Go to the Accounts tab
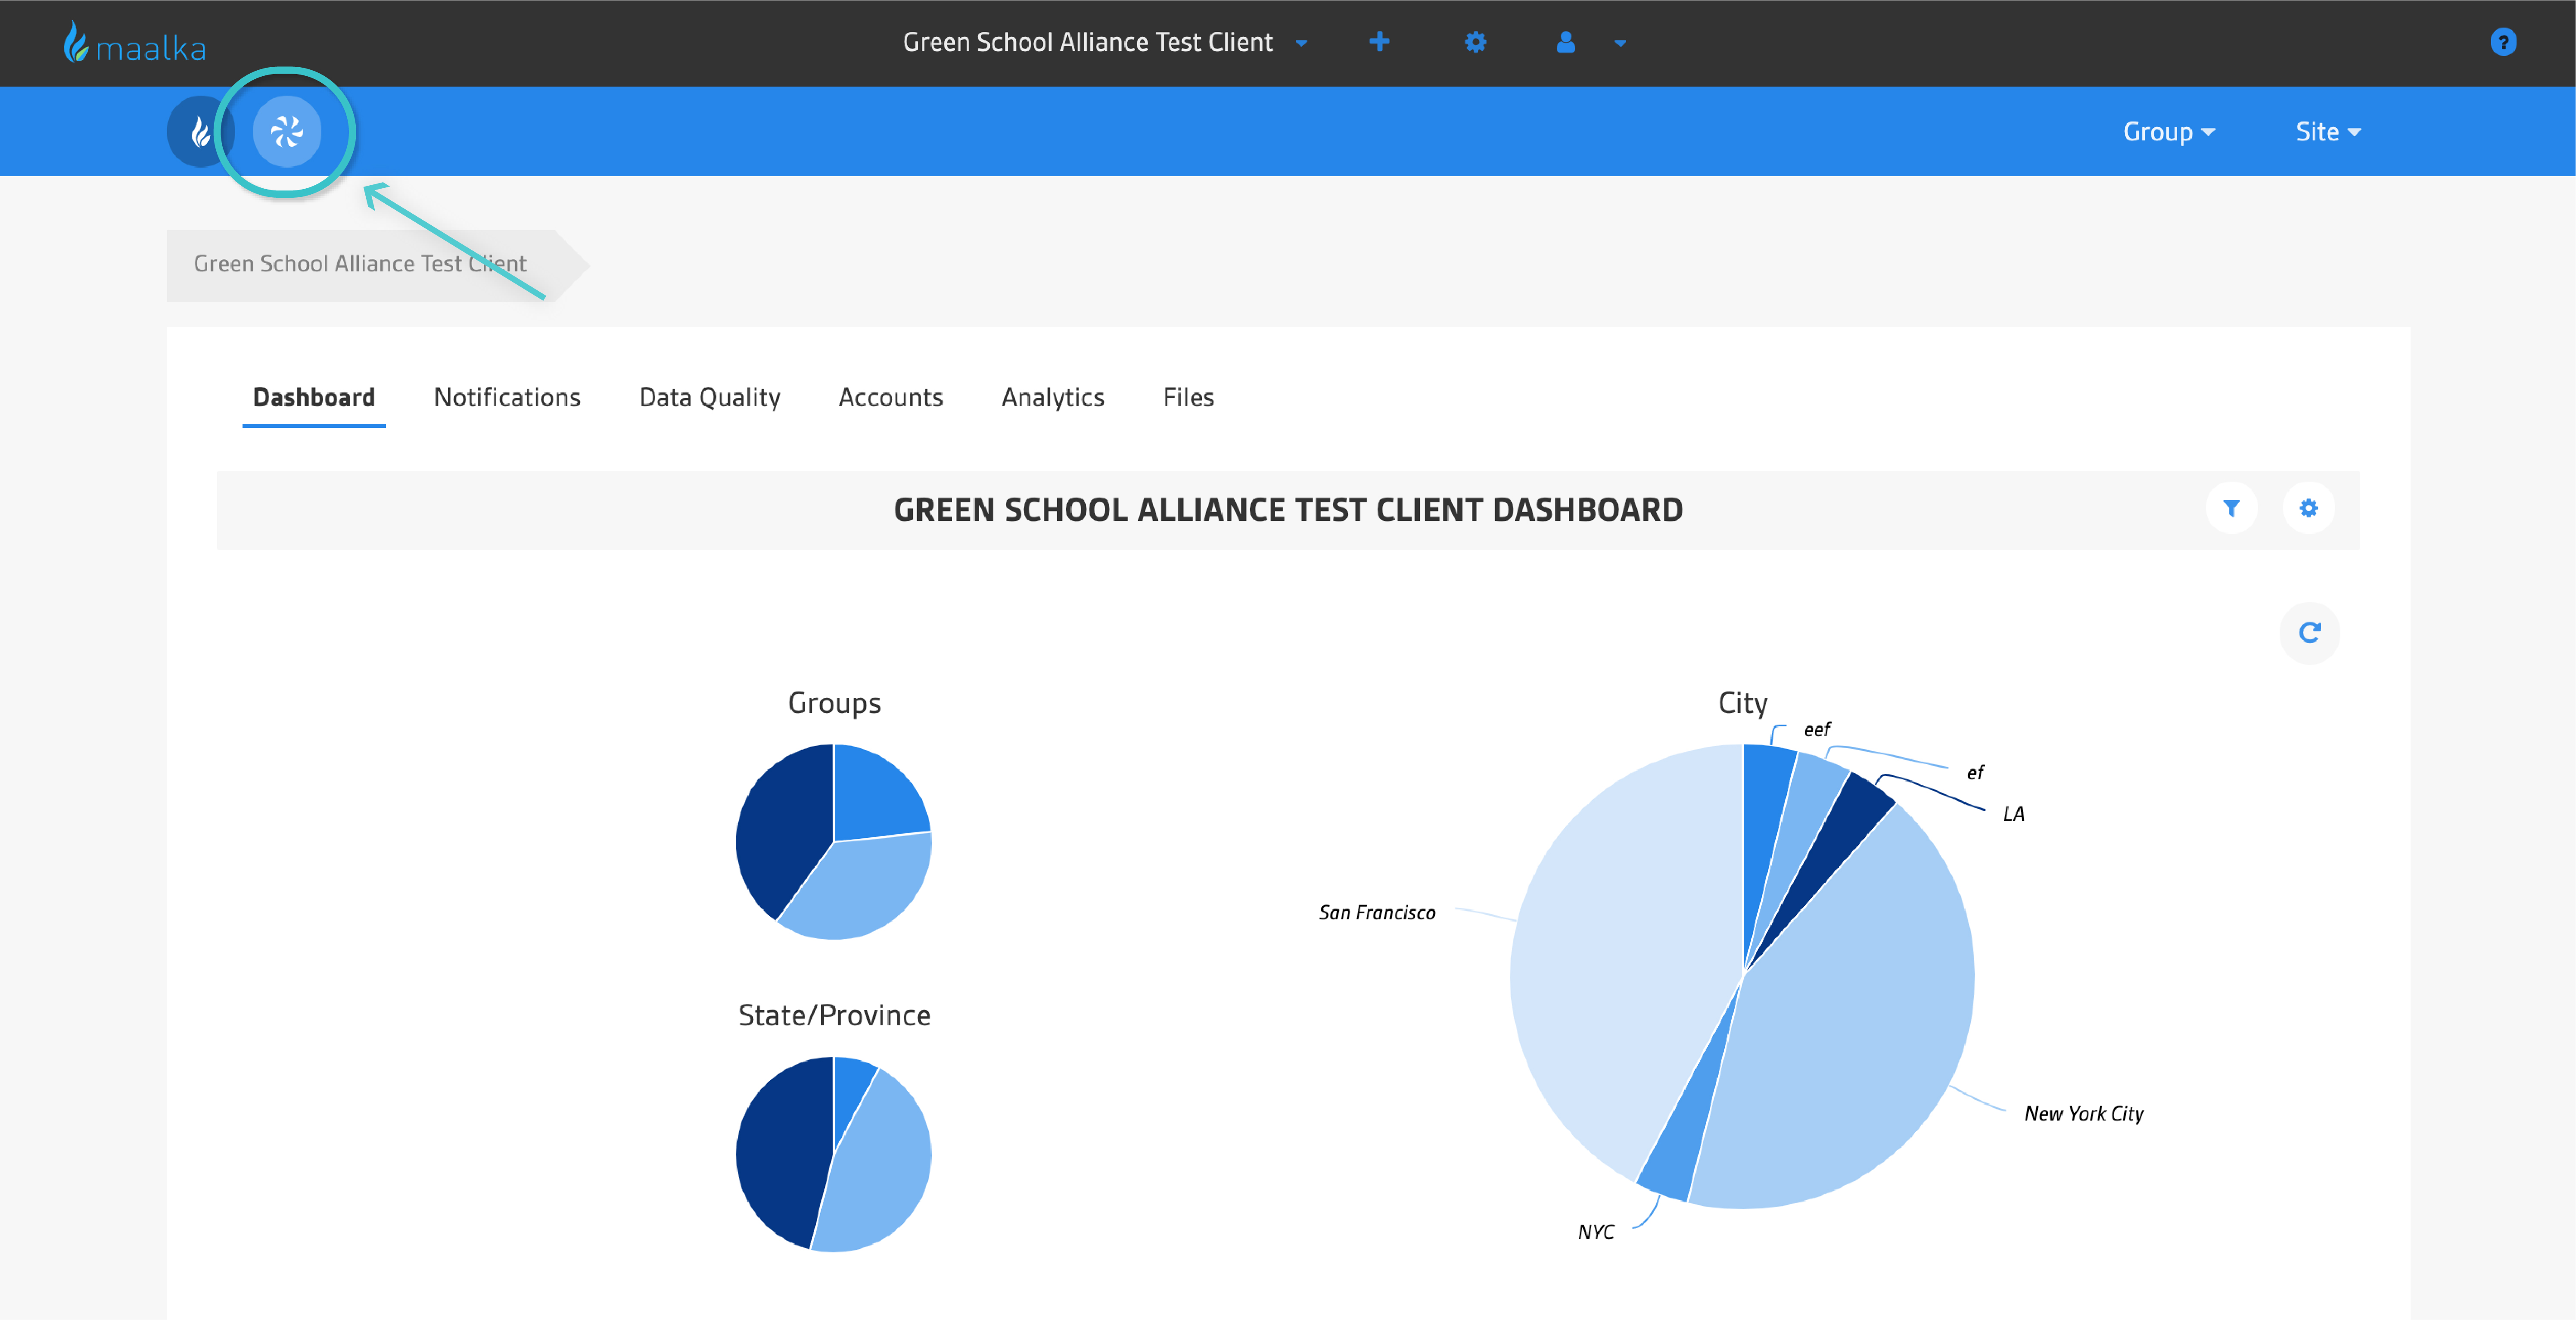This screenshot has width=2576, height=1320. (890, 398)
